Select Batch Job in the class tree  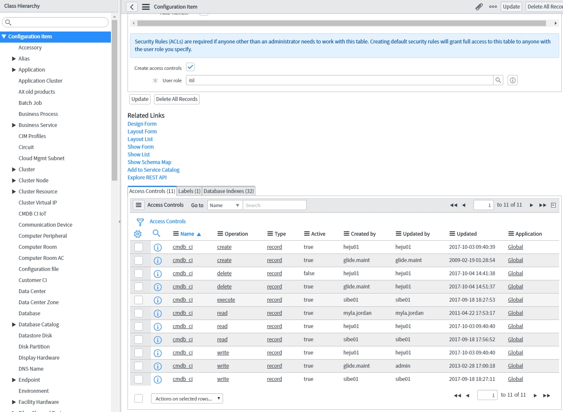pos(30,103)
